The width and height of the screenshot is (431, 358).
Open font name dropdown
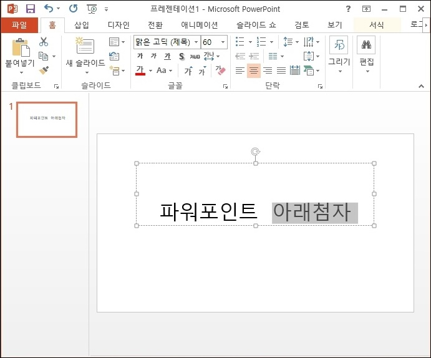point(196,42)
